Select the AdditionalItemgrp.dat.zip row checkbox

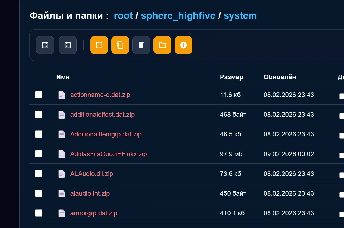click(39, 134)
